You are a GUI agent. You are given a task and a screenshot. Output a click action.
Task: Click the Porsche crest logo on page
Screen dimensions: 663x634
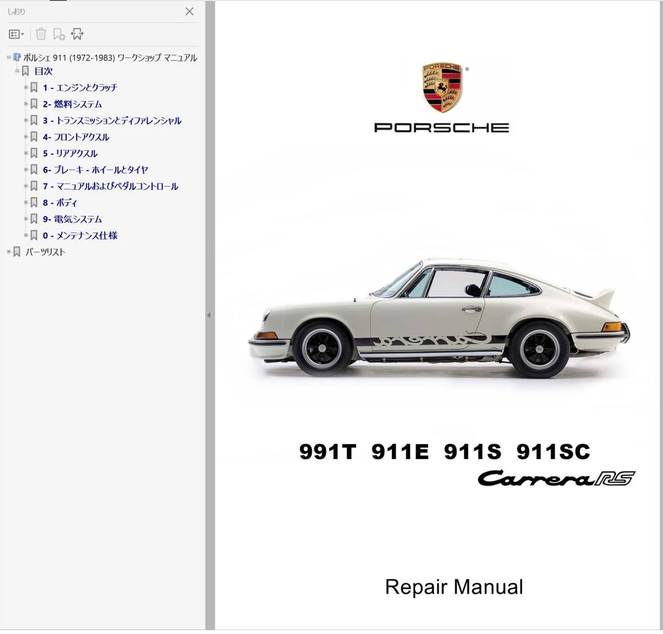coord(442,87)
